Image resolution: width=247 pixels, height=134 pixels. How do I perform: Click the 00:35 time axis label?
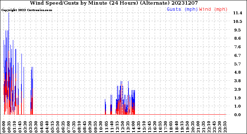tap(9, 127)
